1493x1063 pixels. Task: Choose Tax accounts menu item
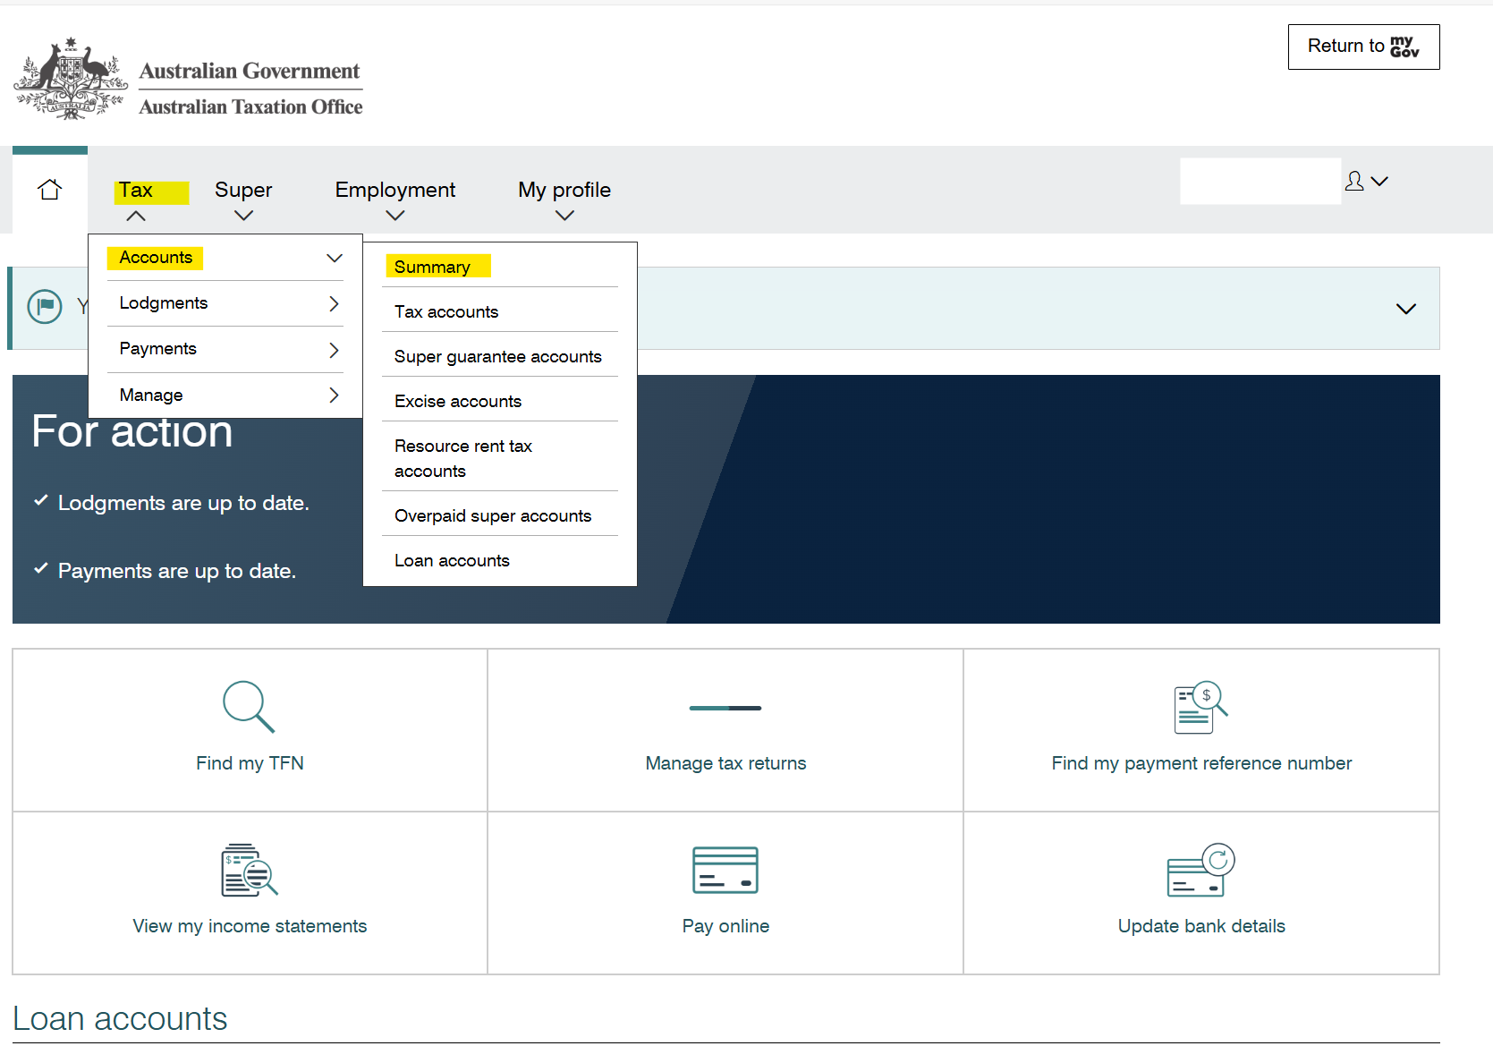click(x=446, y=311)
